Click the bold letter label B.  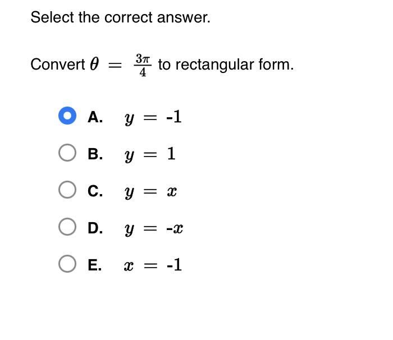tap(95, 154)
